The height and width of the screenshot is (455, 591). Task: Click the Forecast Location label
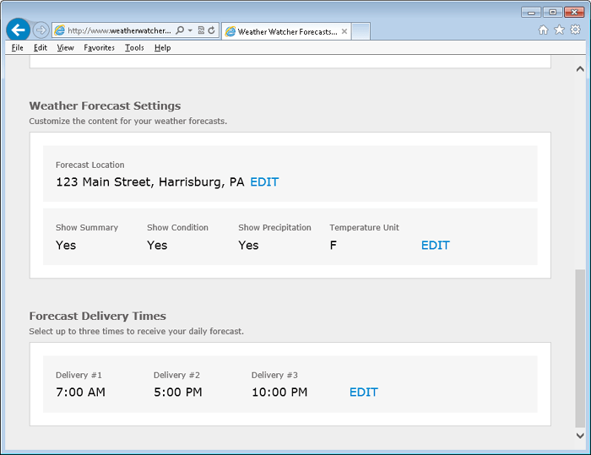point(90,165)
